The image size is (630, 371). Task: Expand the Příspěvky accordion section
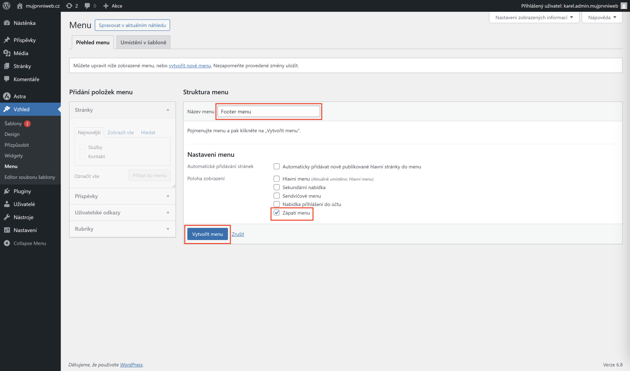point(122,196)
